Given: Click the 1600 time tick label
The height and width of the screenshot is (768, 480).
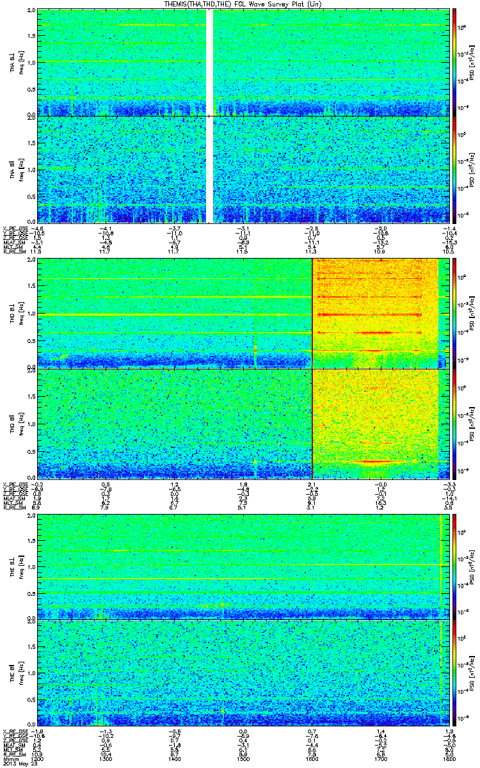Looking at the screenshot, I should pyautogui.click(x=311, y=760).
